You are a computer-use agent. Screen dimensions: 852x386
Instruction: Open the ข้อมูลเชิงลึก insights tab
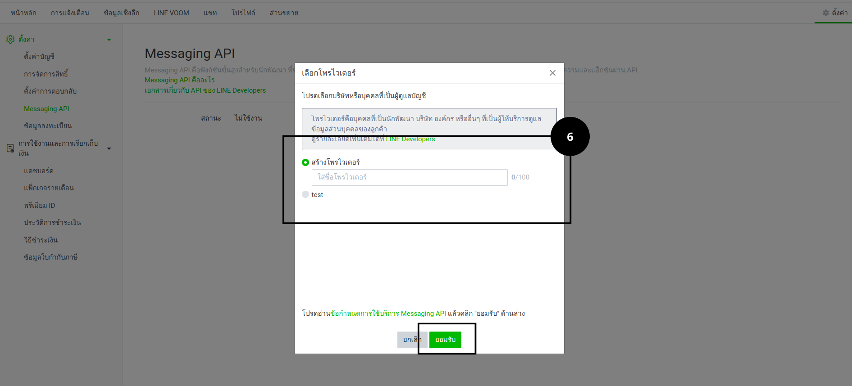(121, 13)
